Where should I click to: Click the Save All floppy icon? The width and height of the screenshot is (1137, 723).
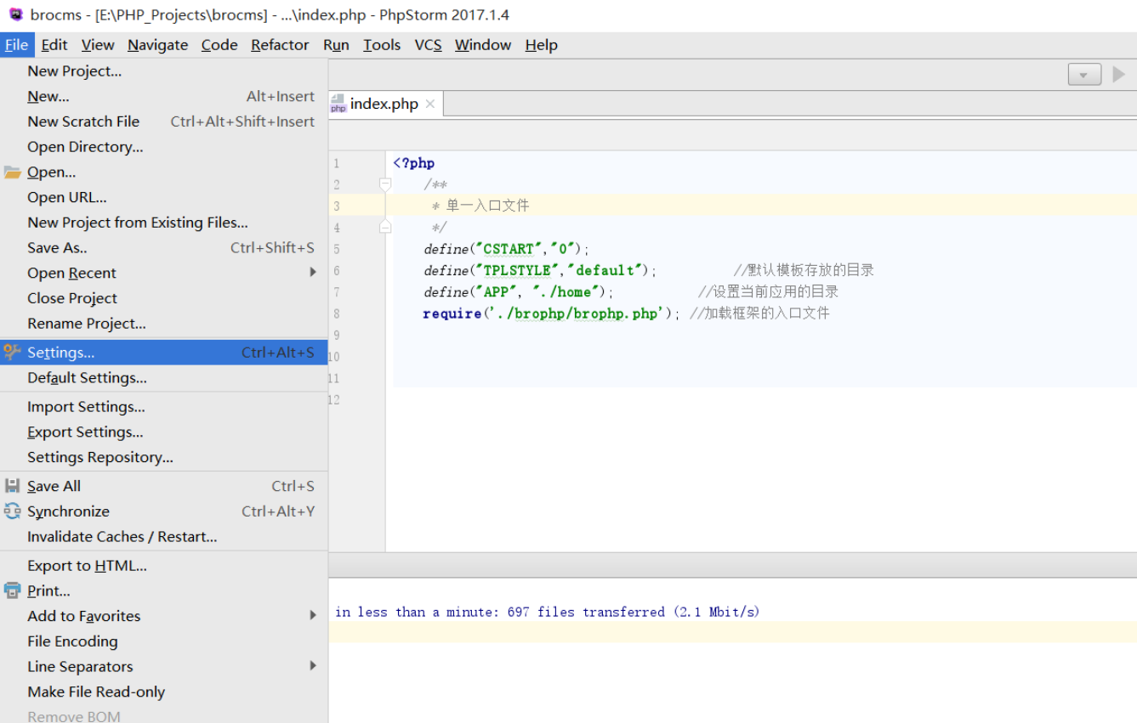coord(12,486)
